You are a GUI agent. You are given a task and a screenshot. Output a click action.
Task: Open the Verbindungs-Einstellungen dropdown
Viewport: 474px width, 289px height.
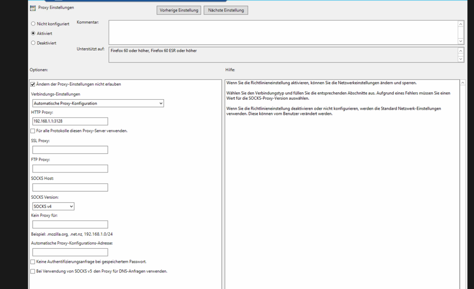pos(98,103)
